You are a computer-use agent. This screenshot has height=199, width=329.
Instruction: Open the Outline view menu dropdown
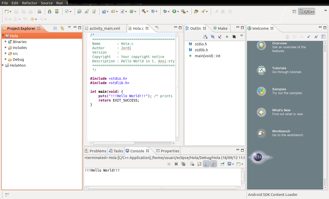coord(241,36)
